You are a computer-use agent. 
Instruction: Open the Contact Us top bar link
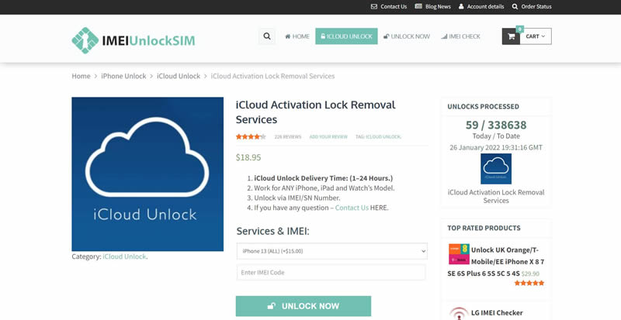coord(389,7)
